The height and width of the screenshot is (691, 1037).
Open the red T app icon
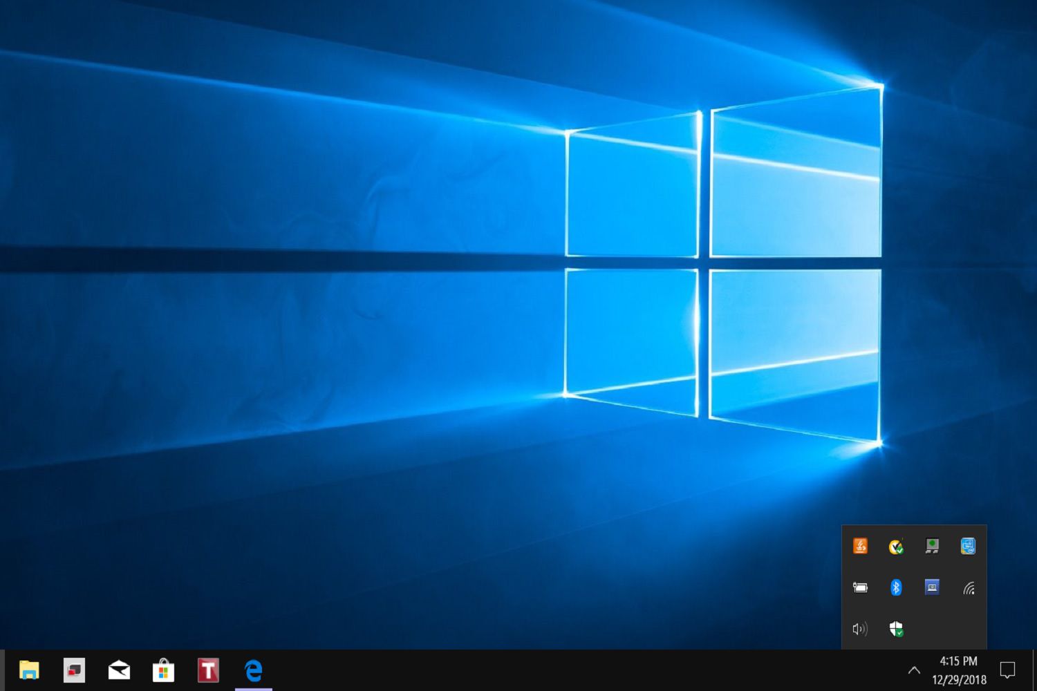[x=208, y=670]
